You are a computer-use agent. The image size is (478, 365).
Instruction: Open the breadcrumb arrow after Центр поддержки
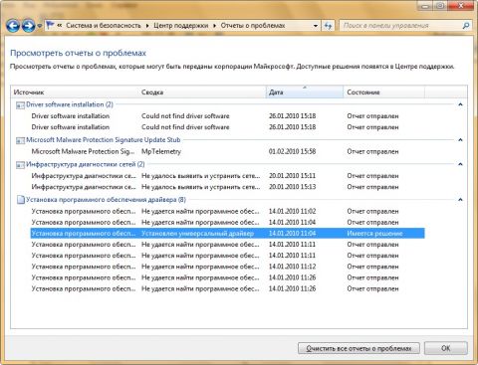(x=214, y=26)
